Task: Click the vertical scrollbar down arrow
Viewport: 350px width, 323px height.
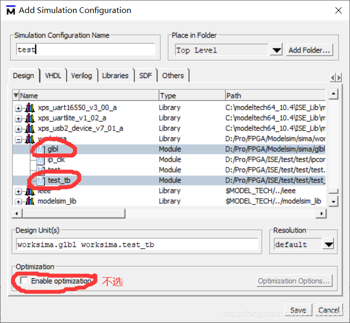Action: tap(333, 201)
